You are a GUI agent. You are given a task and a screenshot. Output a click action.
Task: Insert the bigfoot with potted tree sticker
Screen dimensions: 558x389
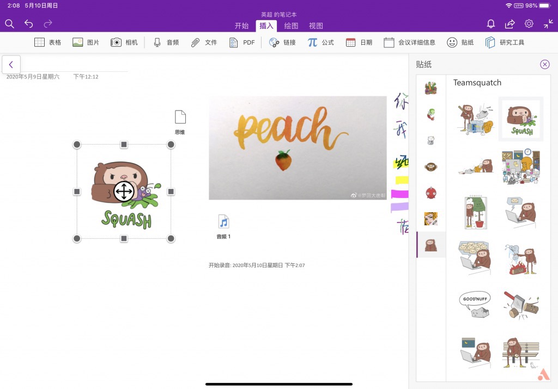tap(476, 212)
